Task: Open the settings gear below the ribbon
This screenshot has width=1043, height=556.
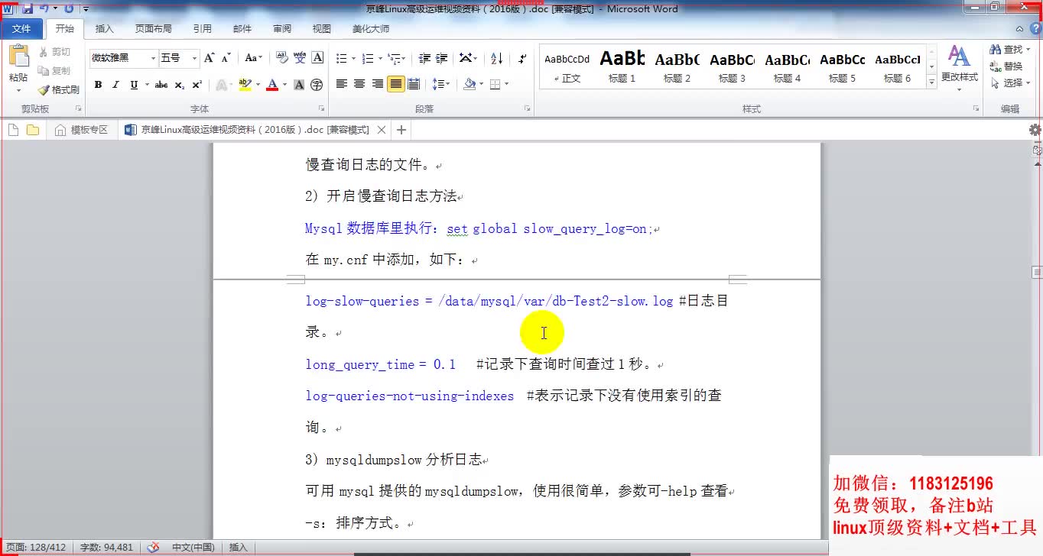Action: coord(1035,130)
